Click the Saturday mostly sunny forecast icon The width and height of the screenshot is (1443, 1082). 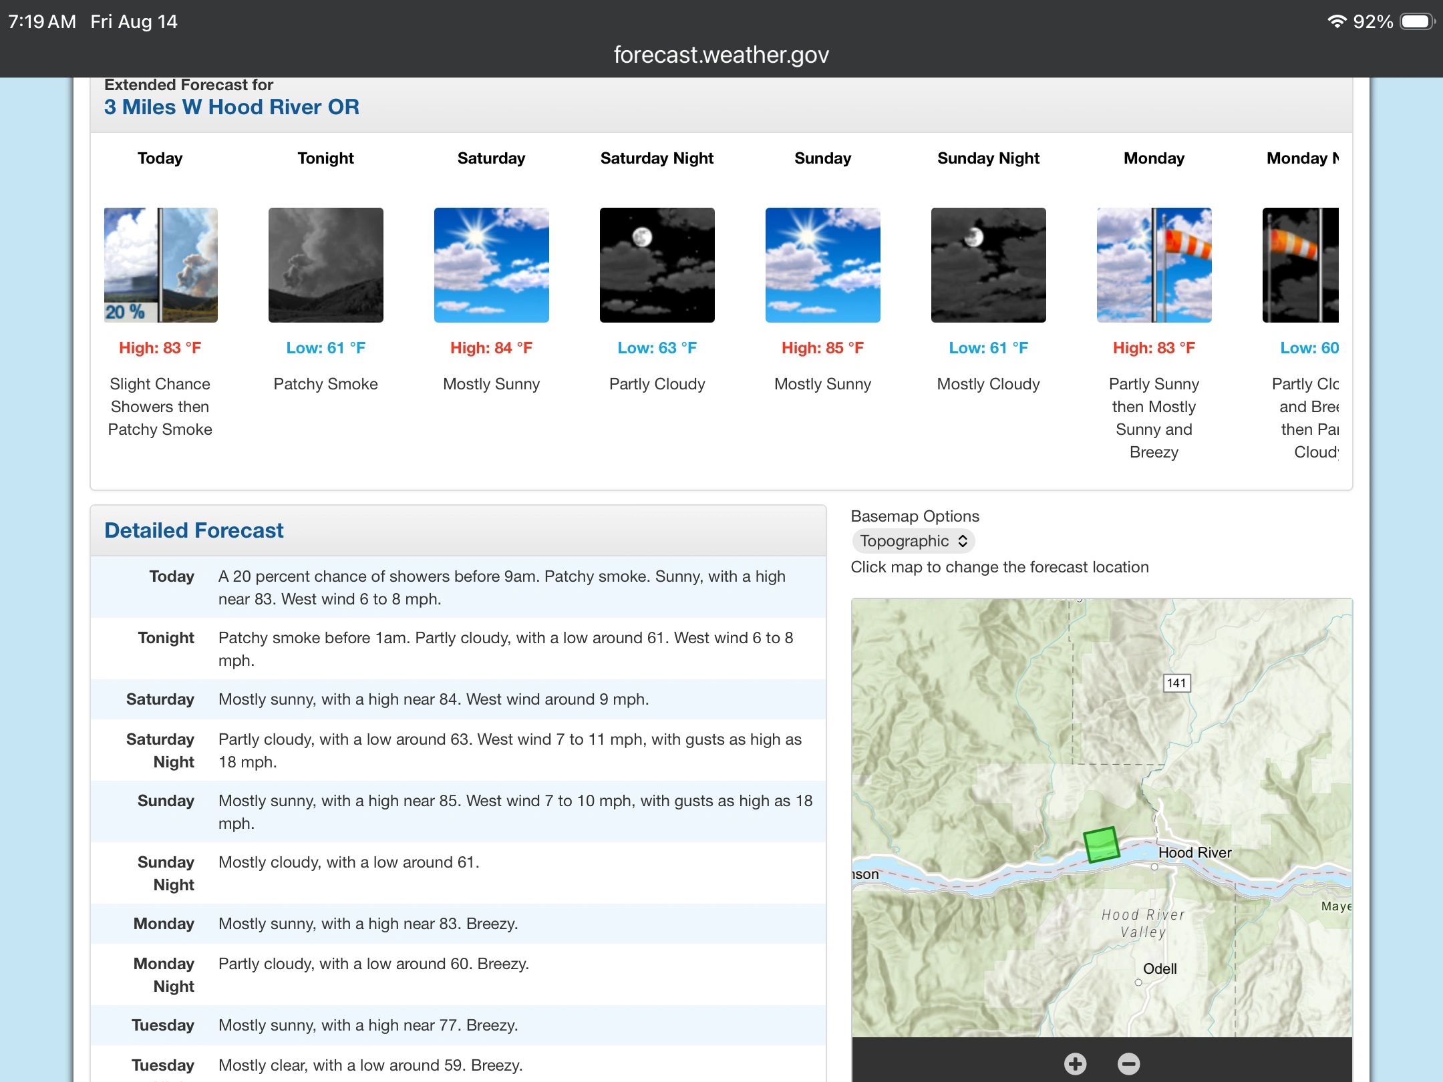(492, 265)
